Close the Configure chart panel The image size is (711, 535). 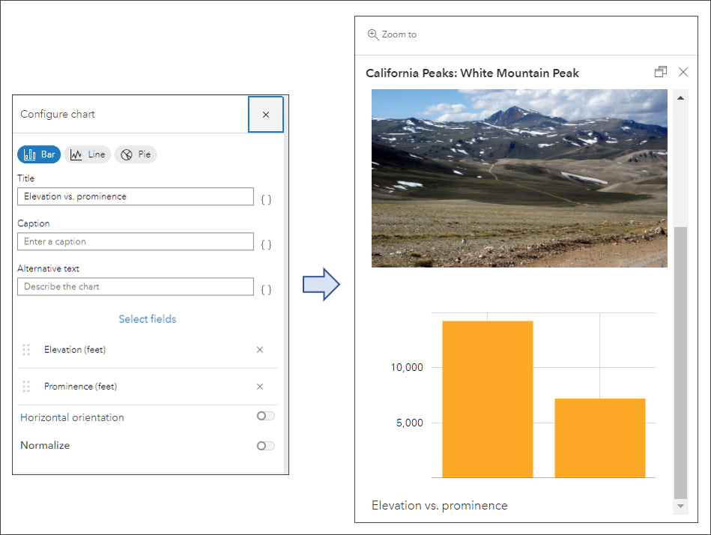pyautogui.click(x=266, y=115)
